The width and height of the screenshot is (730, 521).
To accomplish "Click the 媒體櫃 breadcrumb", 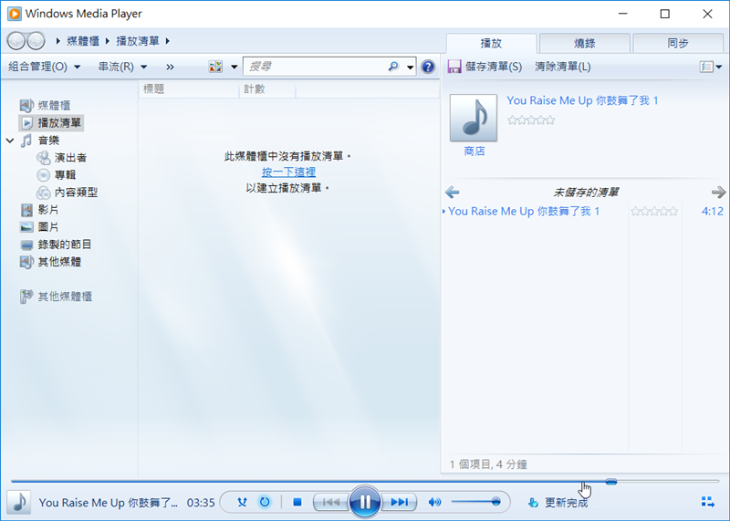I will [x=83, y=41].
